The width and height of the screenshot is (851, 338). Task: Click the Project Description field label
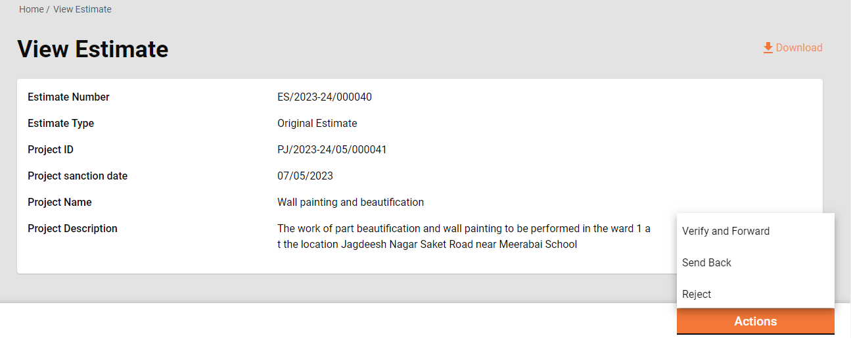point(72,229)
